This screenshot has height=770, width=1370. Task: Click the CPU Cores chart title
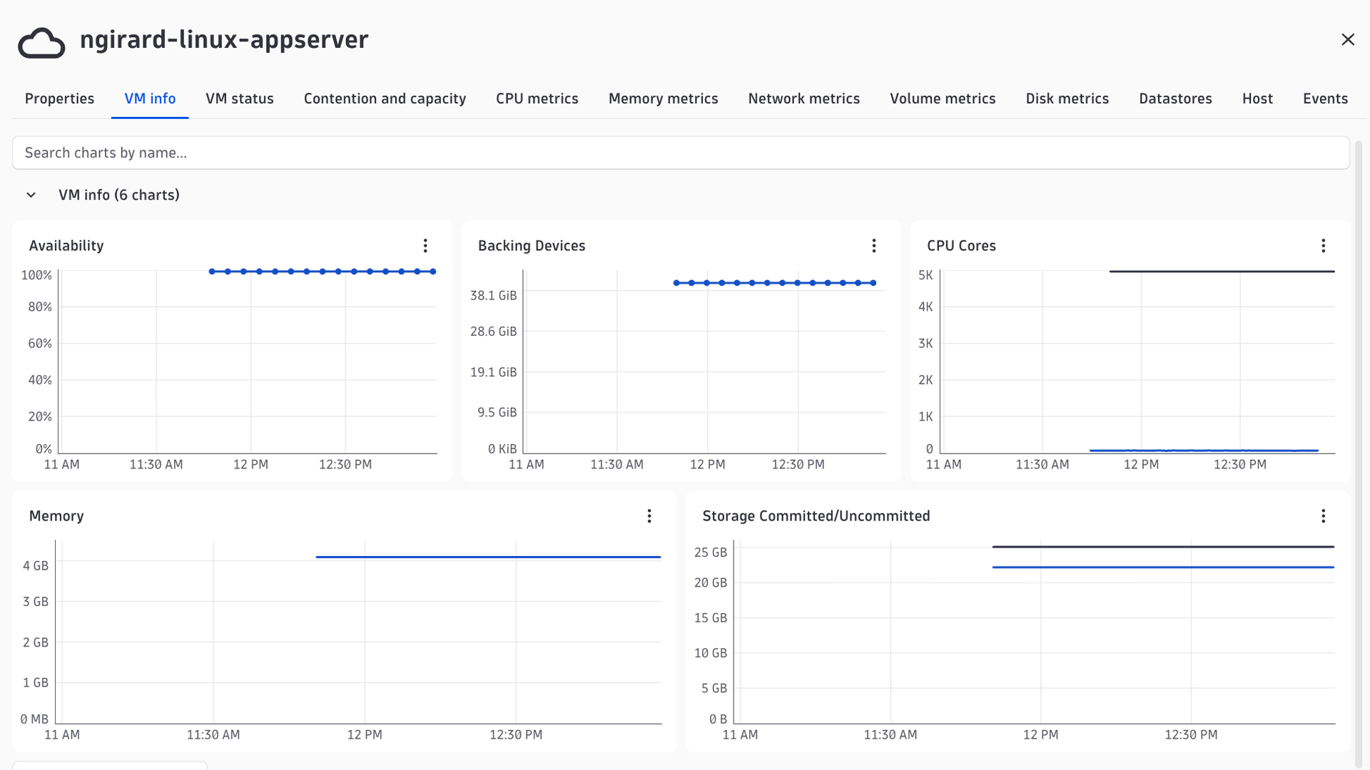click(x=961, y=246)
